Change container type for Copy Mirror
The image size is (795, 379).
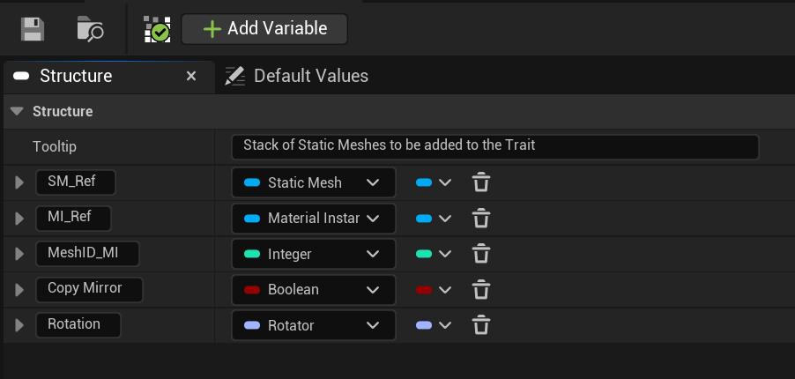tap(434, 290)
